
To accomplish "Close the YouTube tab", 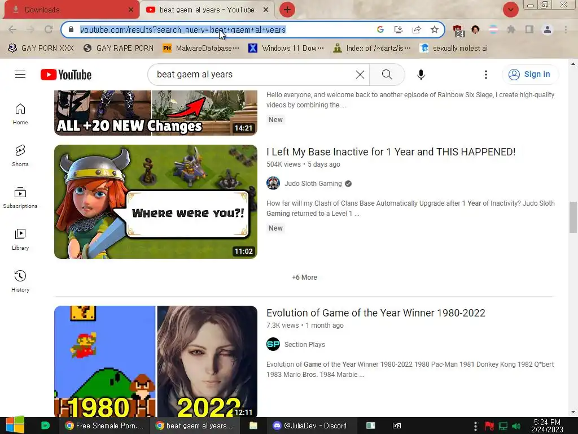I will pyautogui.click(x=265, y=10).
